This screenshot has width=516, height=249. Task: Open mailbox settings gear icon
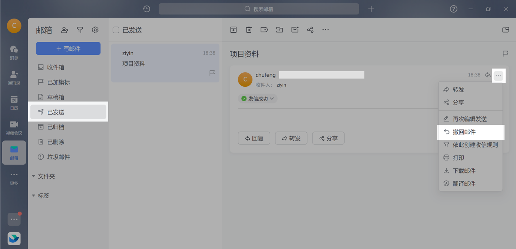pyautogui.click(x=95, y=30)
